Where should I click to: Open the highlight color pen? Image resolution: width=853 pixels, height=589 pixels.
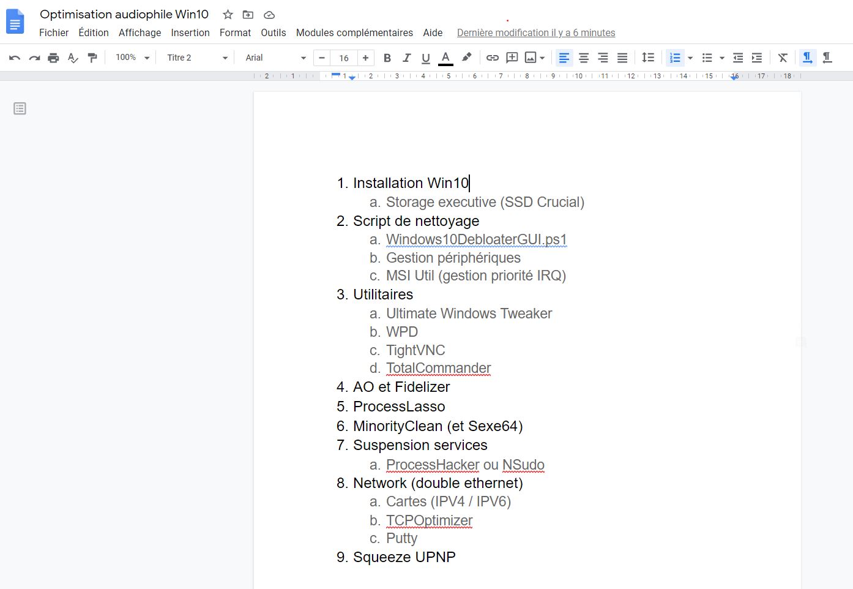click(x=466, y=58)
